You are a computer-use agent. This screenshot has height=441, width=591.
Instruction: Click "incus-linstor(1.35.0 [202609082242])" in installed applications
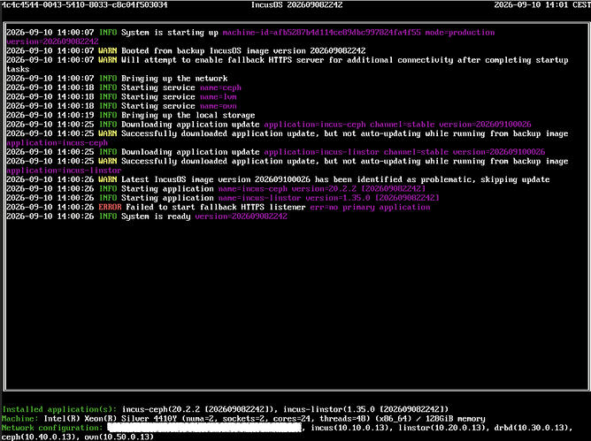click(365, 409)
